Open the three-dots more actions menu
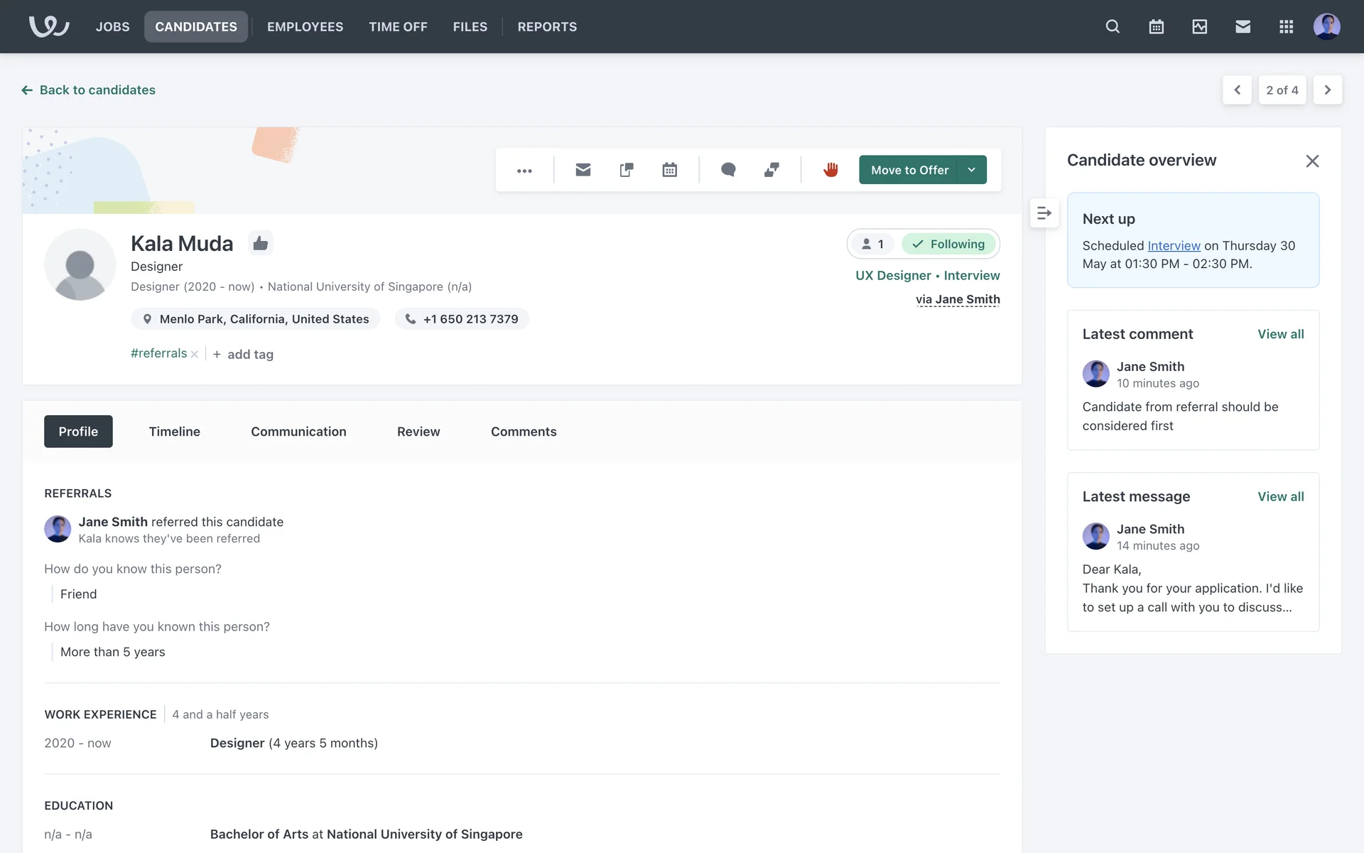 524,171
